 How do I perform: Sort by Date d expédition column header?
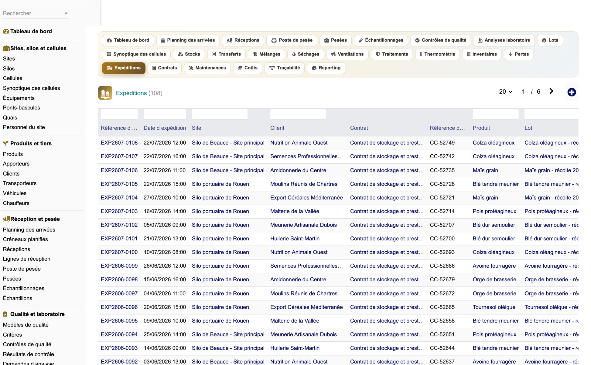coord(165,128)
